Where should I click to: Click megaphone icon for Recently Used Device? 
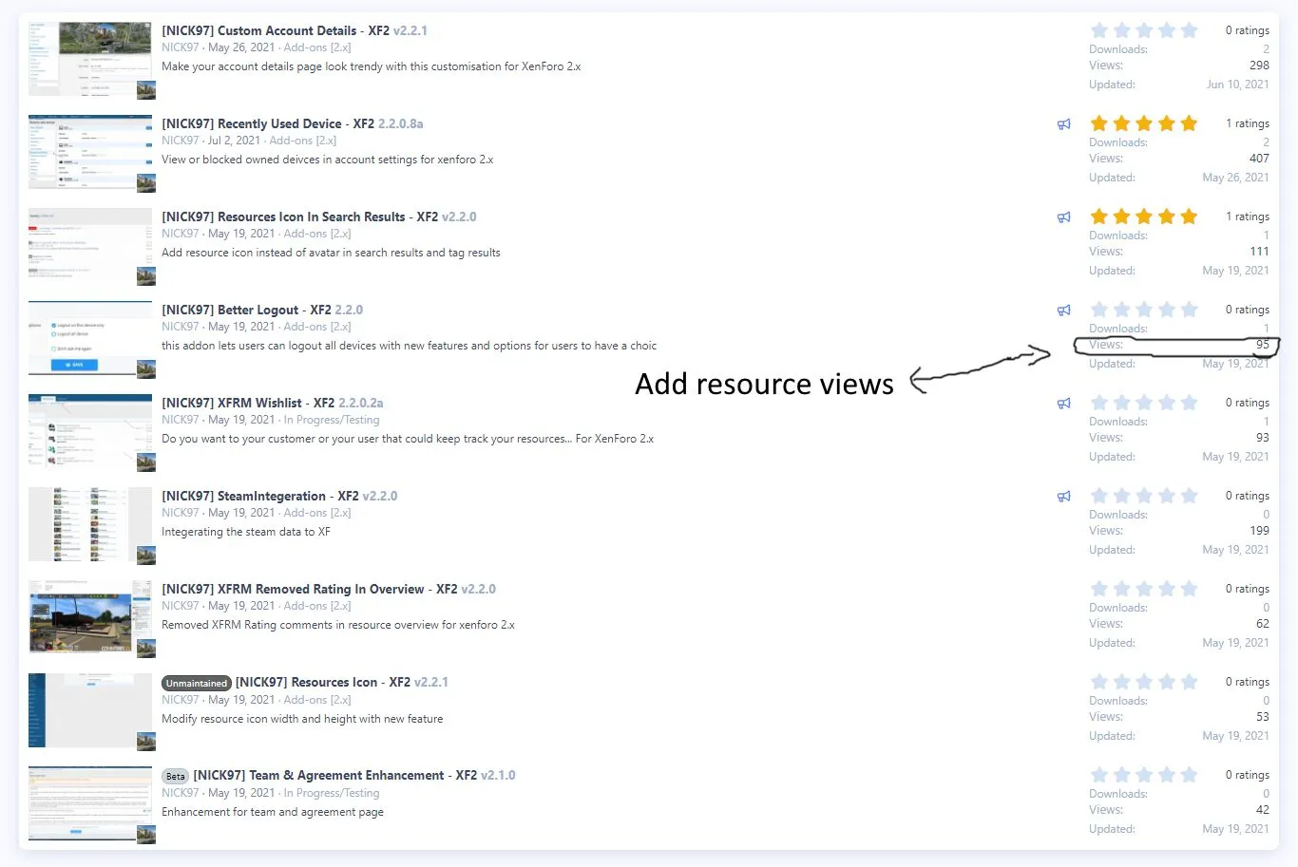[x=1063, y=124]
